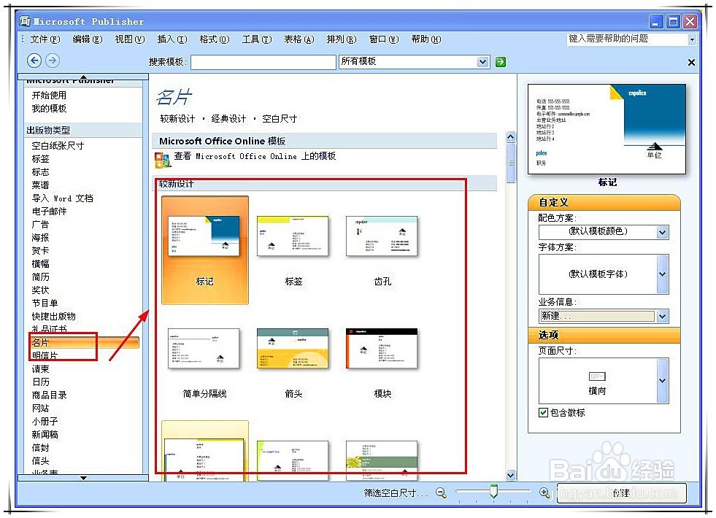Viewport: 716px width, 518px height.
Task: Select 快捷出版物 publication type
Action: (53, 317)
